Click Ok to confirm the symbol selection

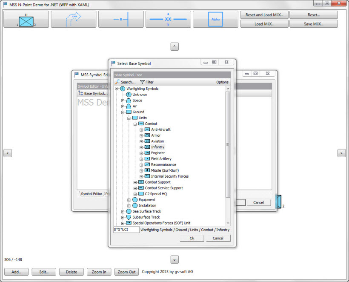tap(192, 238)
